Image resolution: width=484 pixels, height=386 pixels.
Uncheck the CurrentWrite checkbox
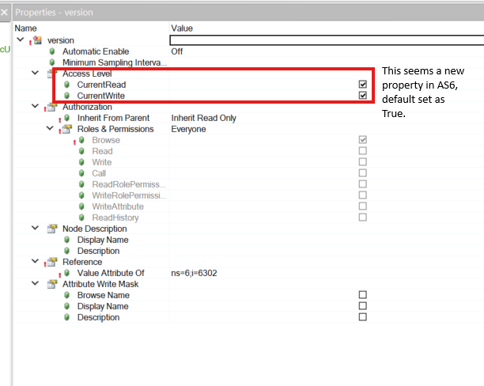click(x=363, y=96)
